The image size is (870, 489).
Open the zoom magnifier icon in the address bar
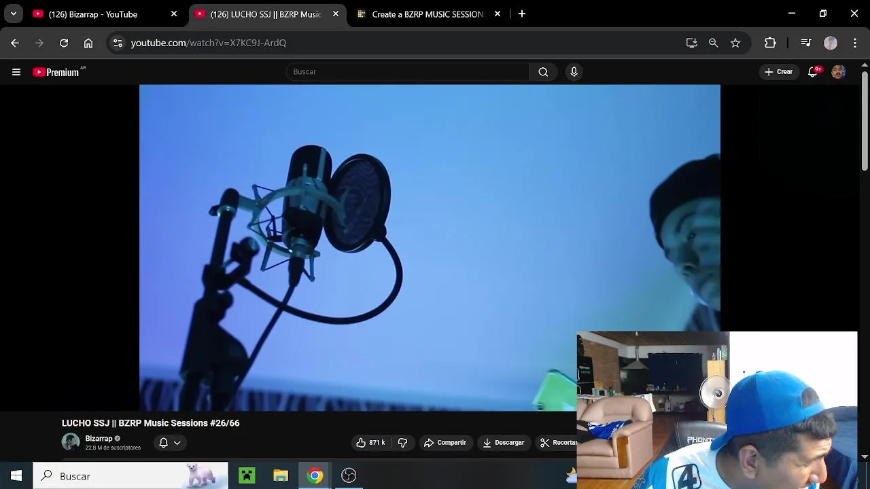[x=713, y=43]
